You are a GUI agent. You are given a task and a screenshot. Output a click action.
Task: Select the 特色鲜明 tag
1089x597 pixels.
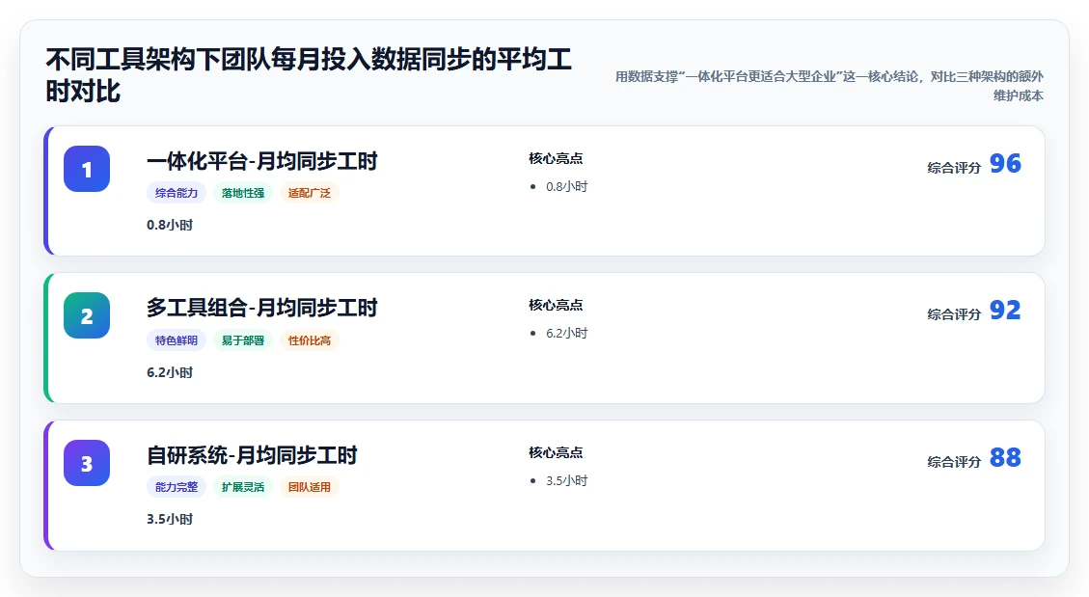tap(177, 340)
